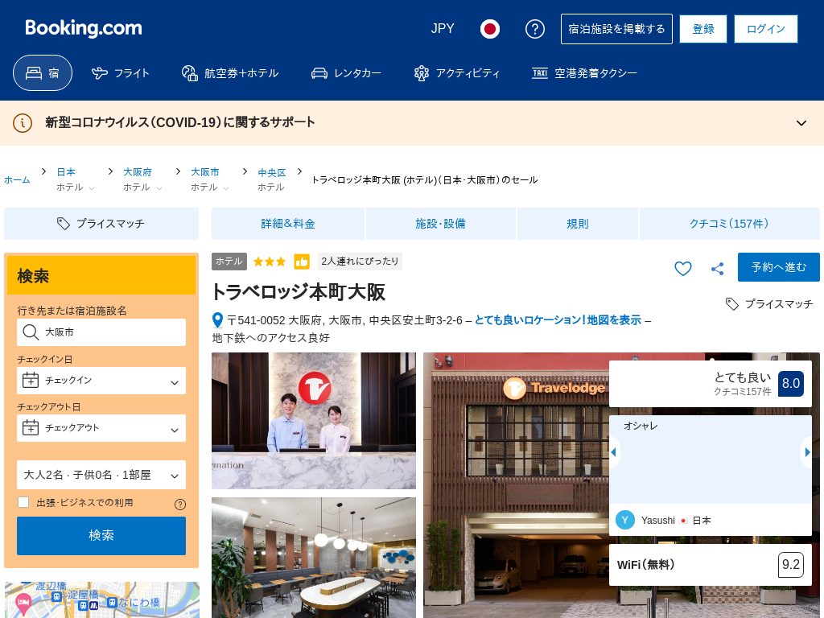The height and width of the screenshot is (618, 824).
Task: Click the Booking.com logo
Action: coord(84,28)
